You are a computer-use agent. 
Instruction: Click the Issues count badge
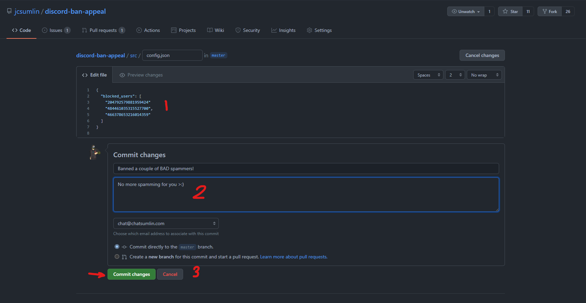pyautogui.click(x=67, y=30)
